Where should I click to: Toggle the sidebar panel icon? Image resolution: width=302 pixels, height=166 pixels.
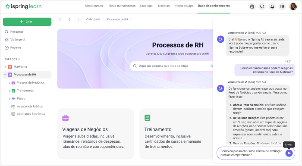click(60, 19)
